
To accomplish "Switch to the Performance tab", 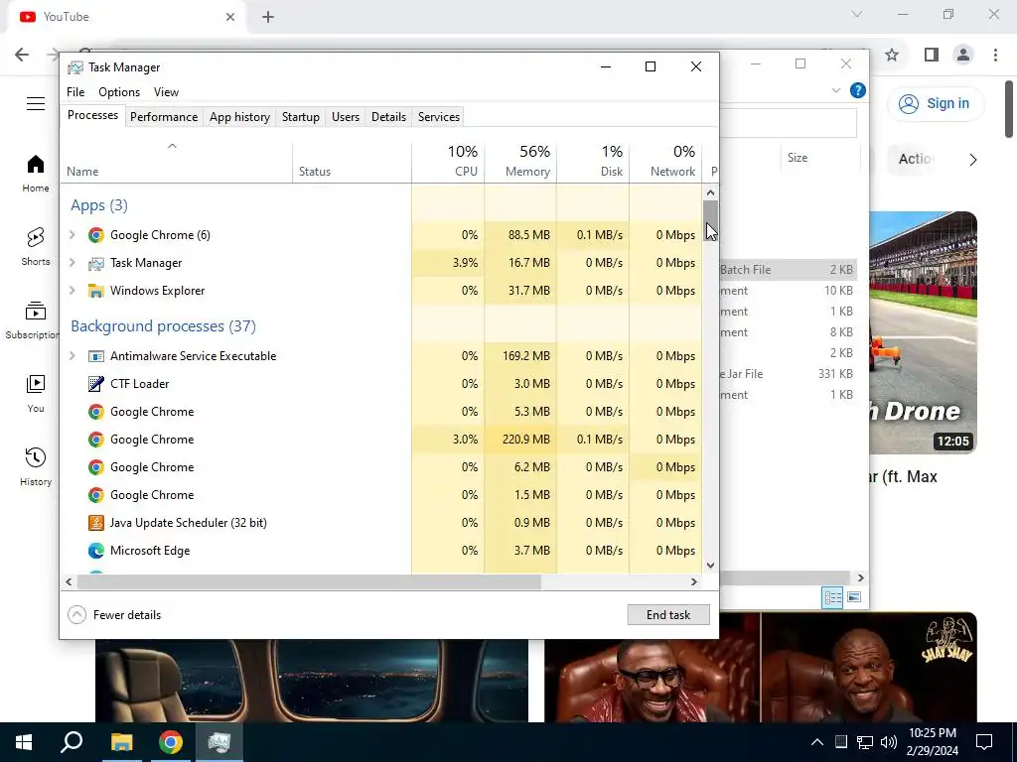I will (164, 117).
